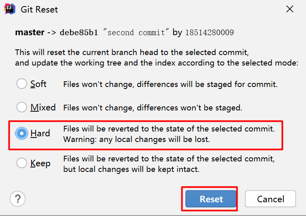Click the commit hash debe85b1
The width and height of the screenshot is (306, 216).
[79, 32]
